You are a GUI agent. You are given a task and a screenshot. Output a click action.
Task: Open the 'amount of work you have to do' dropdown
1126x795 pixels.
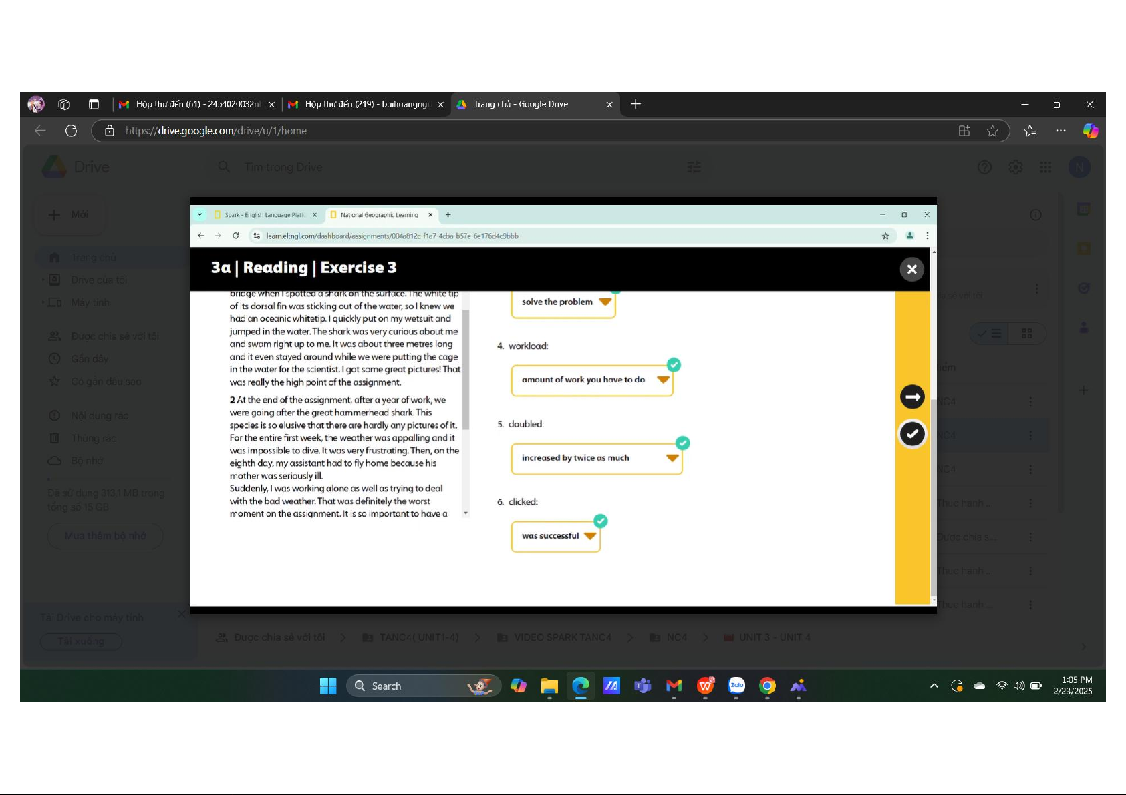662,380
